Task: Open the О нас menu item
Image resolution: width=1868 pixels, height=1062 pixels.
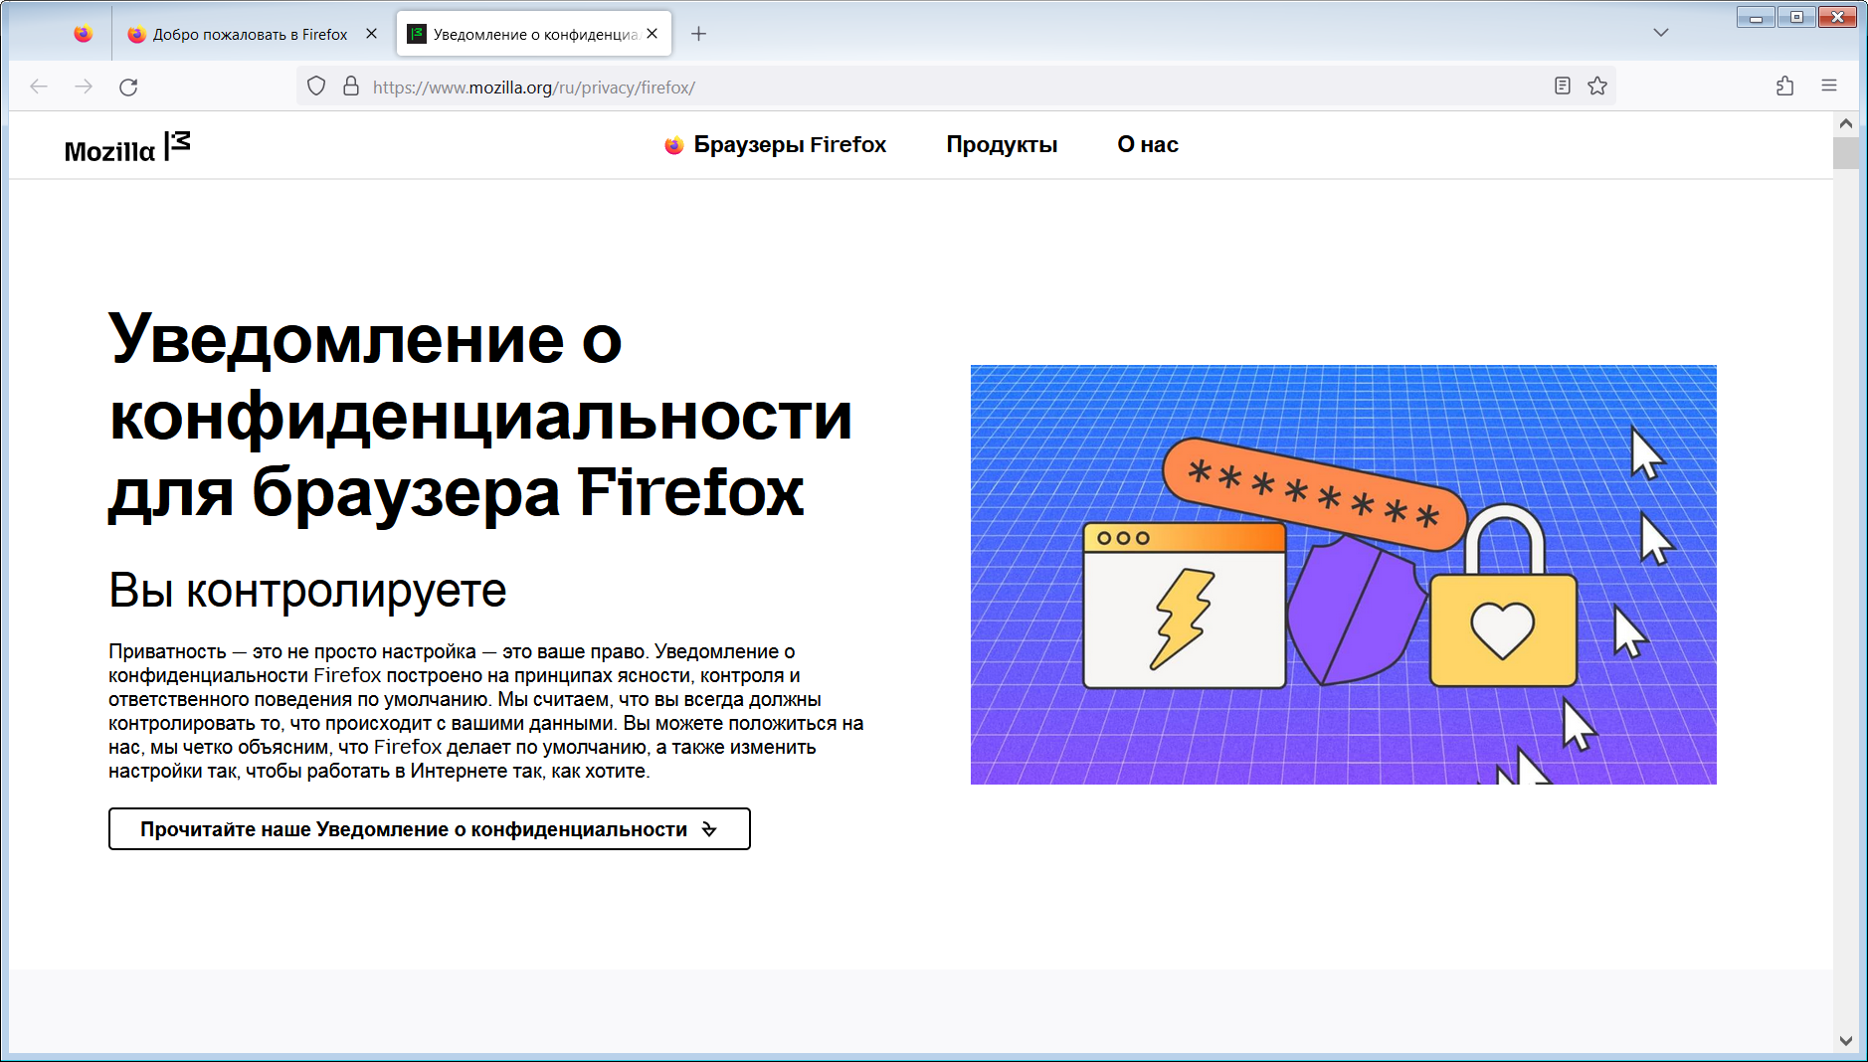Action: [x=1147, y=145]
